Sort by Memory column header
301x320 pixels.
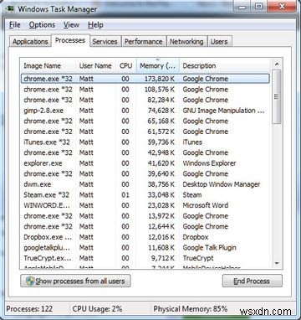158,66
